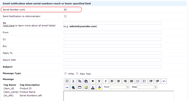Screen dimensions: 188x101
Task: Click inside the message body editor
Action: [119, 96]
